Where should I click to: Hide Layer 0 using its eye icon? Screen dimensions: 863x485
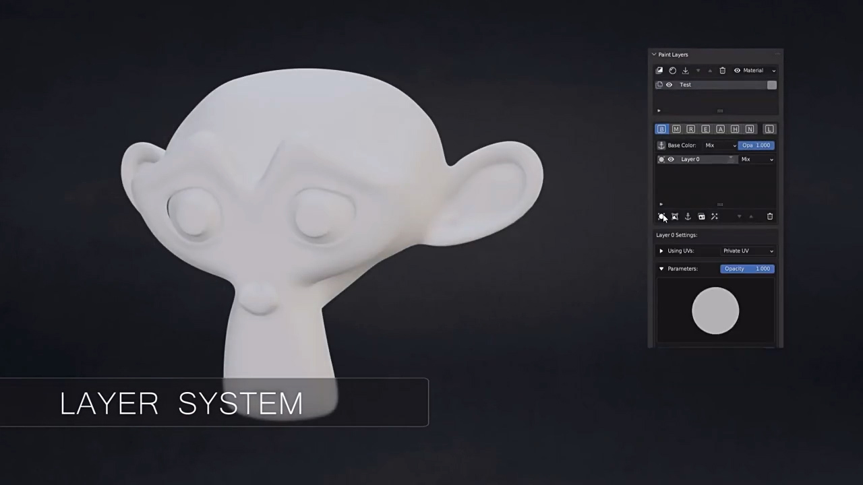(670, 160)
